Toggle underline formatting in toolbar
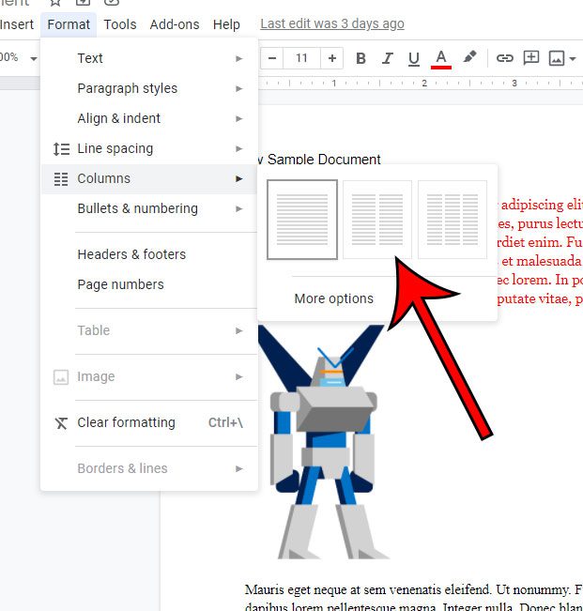The width and height of the screenshot is (583, 611). pos(413,58)
